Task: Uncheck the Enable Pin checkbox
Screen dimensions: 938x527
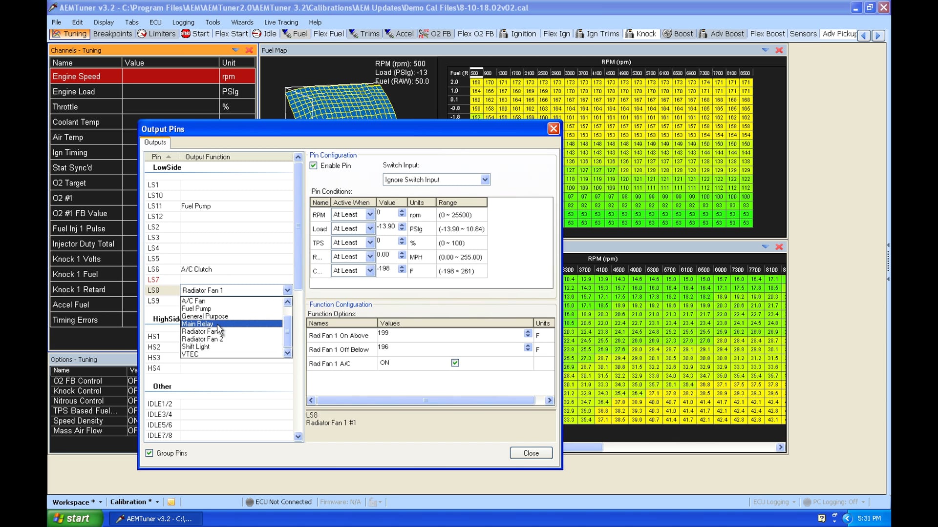Action: (313, 165)
